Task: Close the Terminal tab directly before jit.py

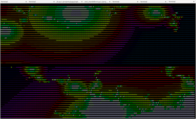Action: 54,2
